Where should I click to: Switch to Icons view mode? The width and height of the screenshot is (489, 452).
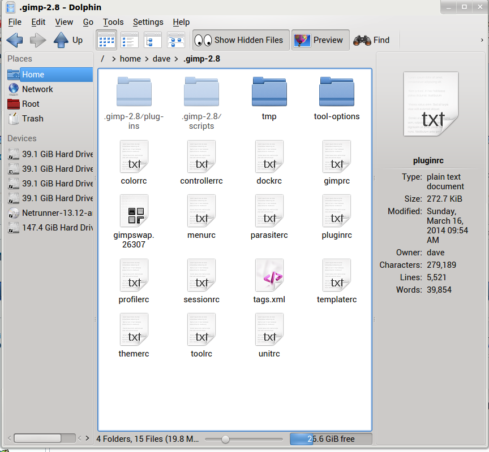106,40
